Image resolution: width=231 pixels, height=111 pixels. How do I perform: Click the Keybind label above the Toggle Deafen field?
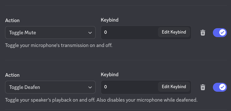click(x=110, y=74)
